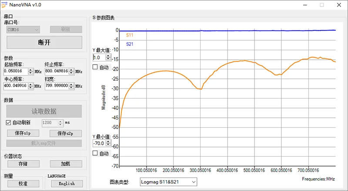Click the 终止频率 stop frequency field
The image size is (348, 191).
57,71
